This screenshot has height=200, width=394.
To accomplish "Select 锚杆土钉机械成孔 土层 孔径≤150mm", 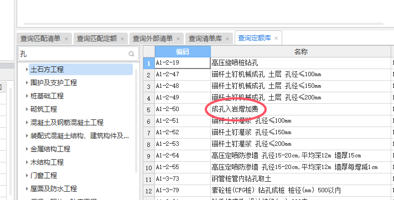I will (x=301, y=86).
